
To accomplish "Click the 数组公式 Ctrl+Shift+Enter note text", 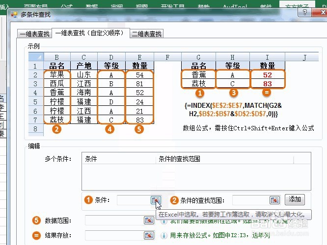I will click(x=248, y=128).
